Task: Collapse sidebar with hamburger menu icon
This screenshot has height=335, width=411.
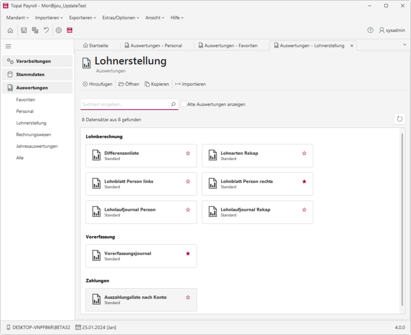Action: (x=8, y=46)
